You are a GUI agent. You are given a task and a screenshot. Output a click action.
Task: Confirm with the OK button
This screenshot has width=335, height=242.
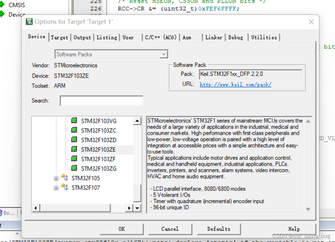pyautogui.click(x=121, y=229)
